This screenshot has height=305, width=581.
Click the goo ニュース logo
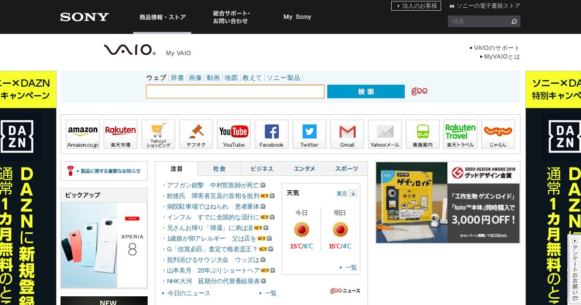tap(345, 291)
